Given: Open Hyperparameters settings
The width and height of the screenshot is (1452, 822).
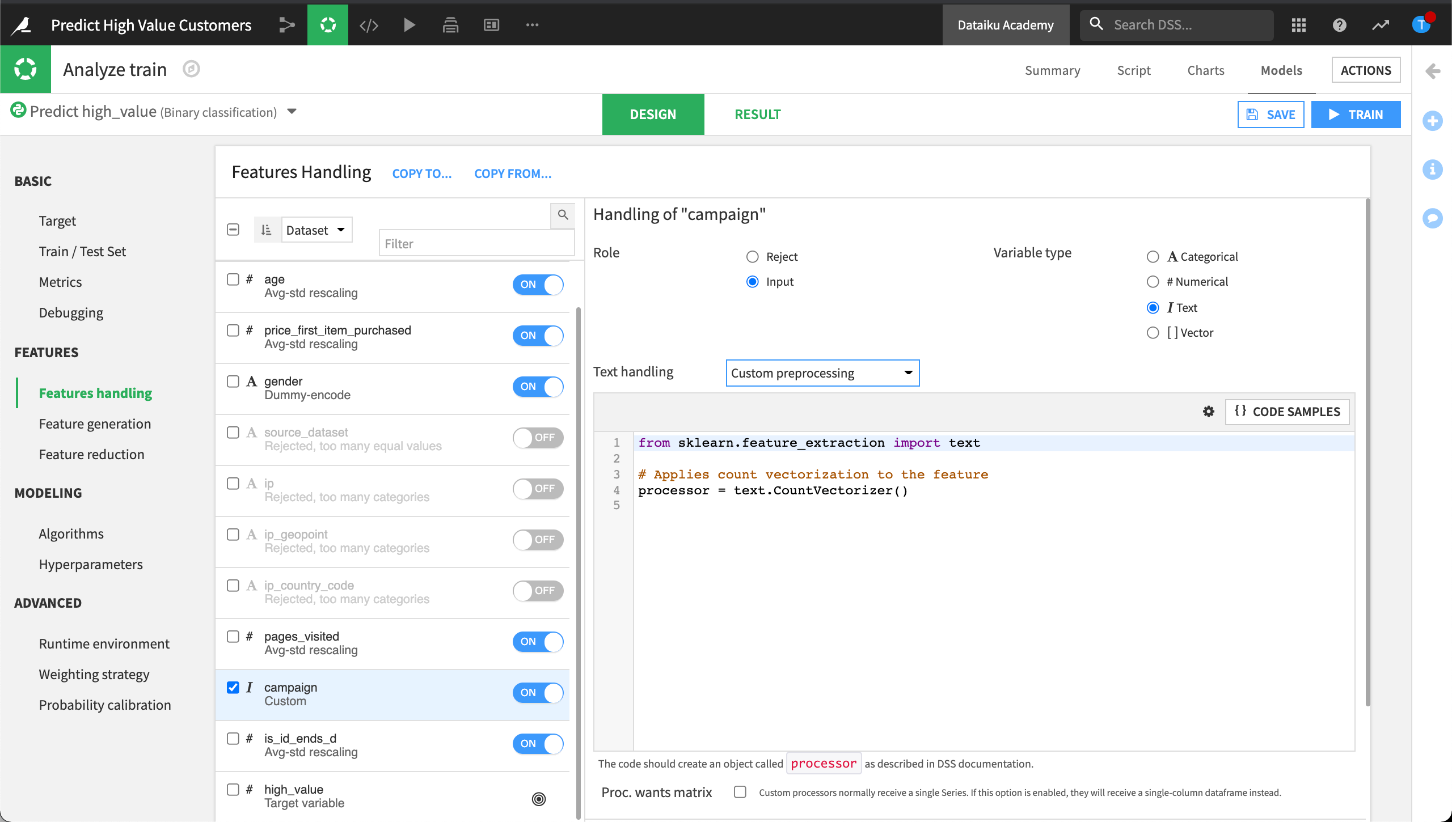Looking at the screenshot, I should [91, 565].
